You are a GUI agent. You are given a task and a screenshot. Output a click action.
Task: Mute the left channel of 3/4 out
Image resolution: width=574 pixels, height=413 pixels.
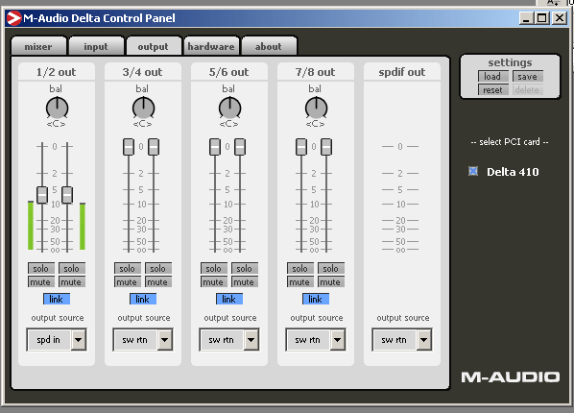tap(128, 282)
